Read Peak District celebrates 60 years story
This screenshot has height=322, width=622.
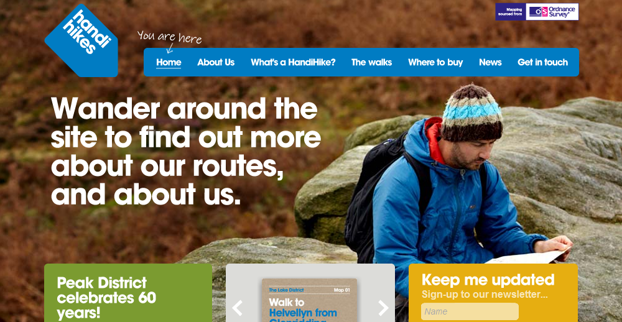tap(107, 298)
